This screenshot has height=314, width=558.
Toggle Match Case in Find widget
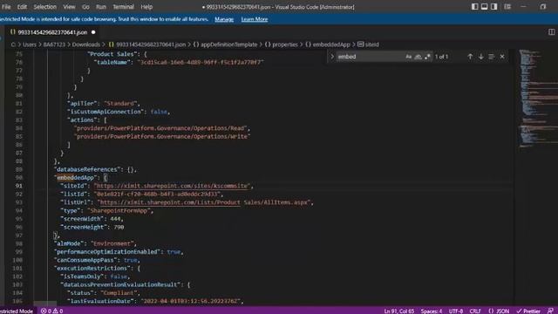[409, 57]
